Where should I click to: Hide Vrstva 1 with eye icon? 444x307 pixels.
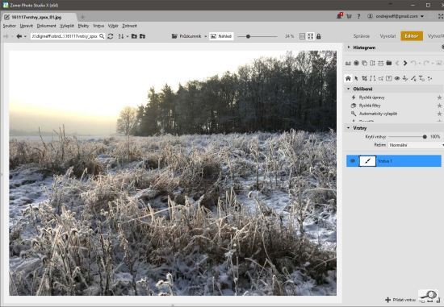pyautogui.click(x=353, y=161)
